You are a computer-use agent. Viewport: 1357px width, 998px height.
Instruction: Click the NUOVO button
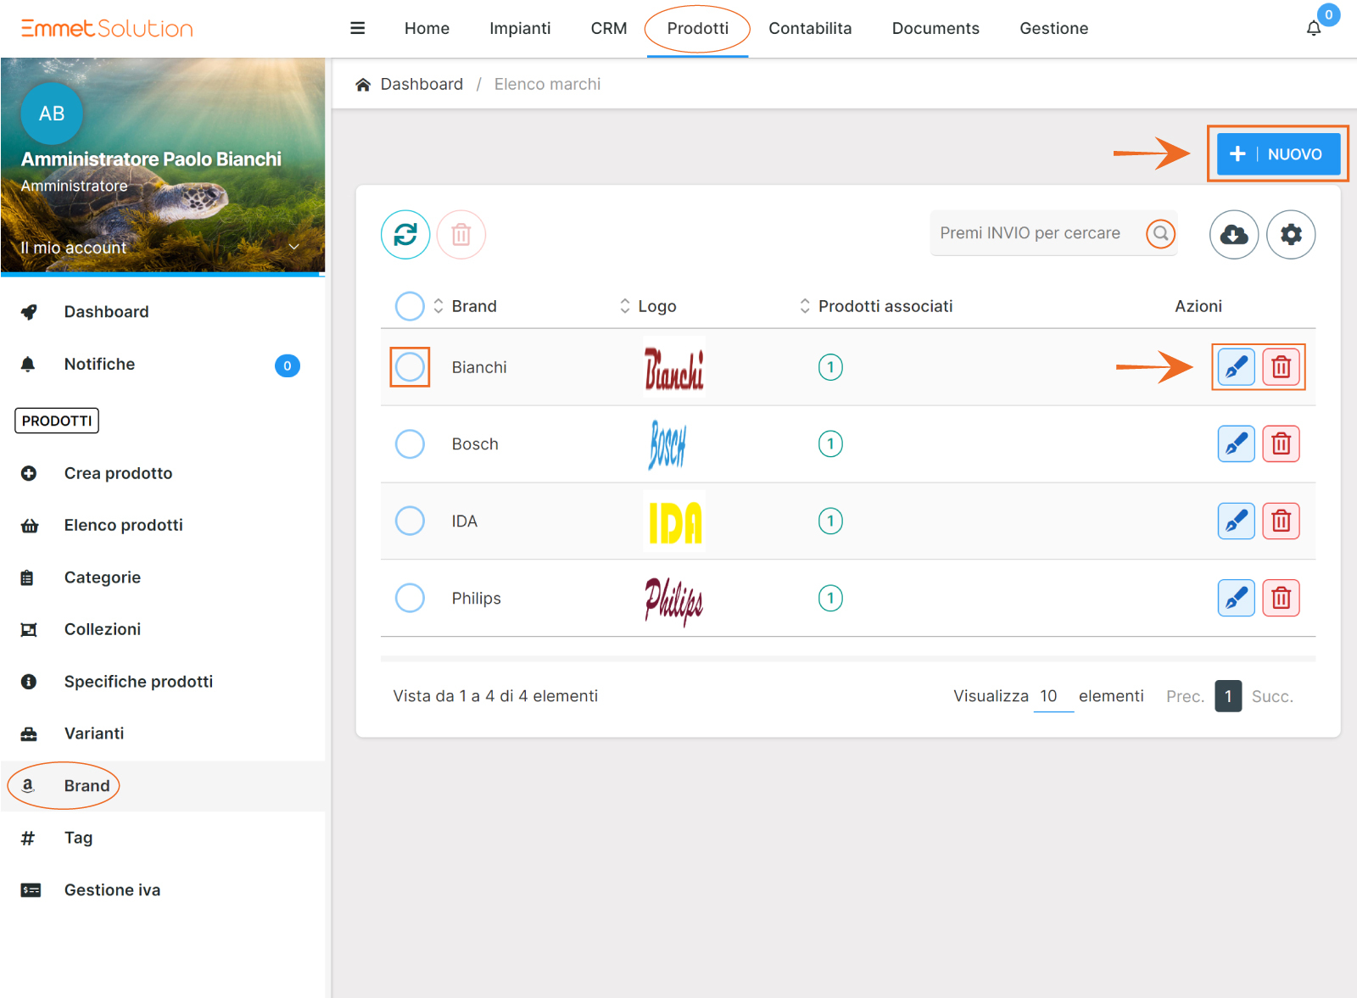(x=1277, y=154)
